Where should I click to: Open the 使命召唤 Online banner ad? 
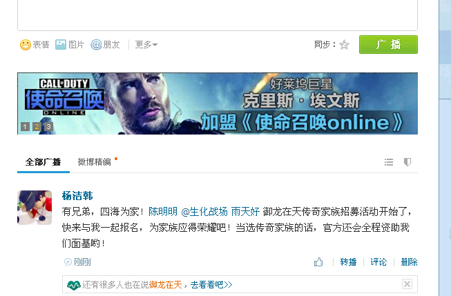218,103
